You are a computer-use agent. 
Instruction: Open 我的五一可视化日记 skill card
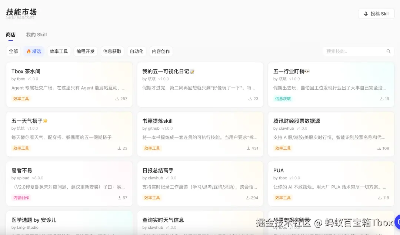(x=200, y=85)
